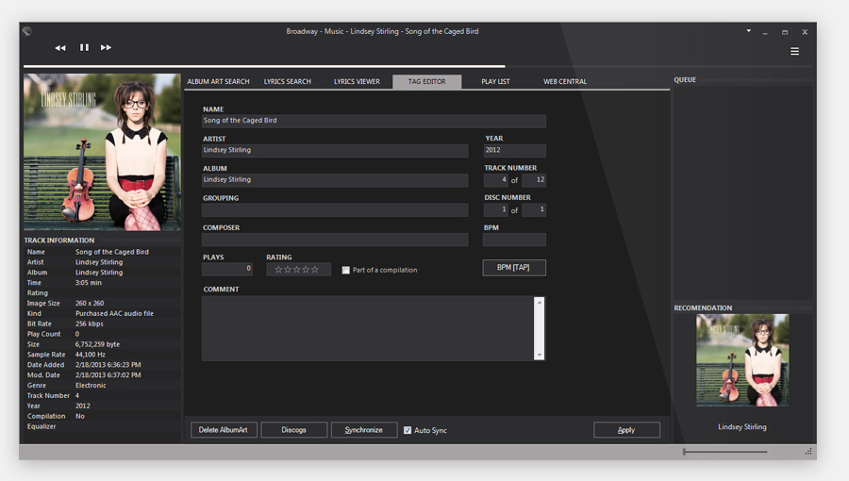Click the Name input field

click(x=374, y=121)
